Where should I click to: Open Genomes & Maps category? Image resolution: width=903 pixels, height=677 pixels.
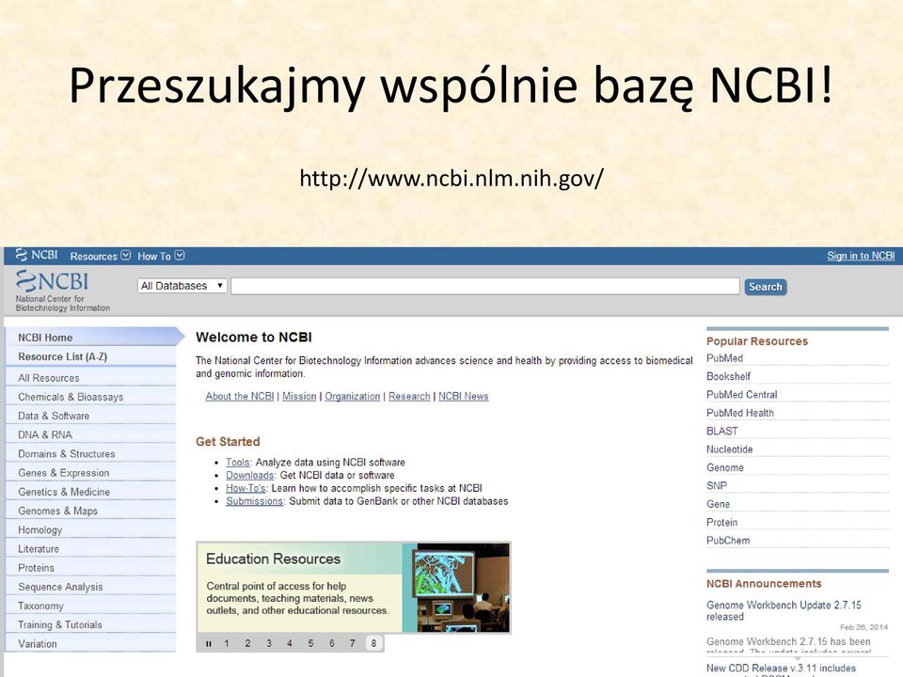[90, 511]
